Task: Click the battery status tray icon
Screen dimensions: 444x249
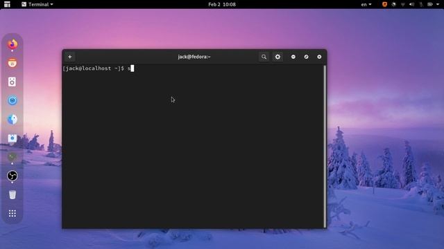Action: (x=430, y=4)
